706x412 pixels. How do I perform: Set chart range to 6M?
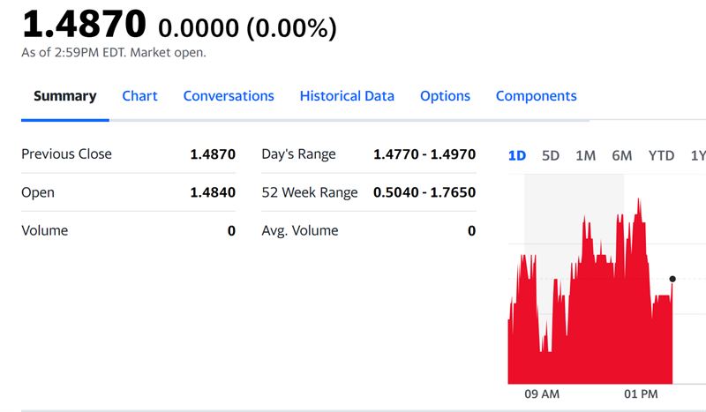coord(622,156)
